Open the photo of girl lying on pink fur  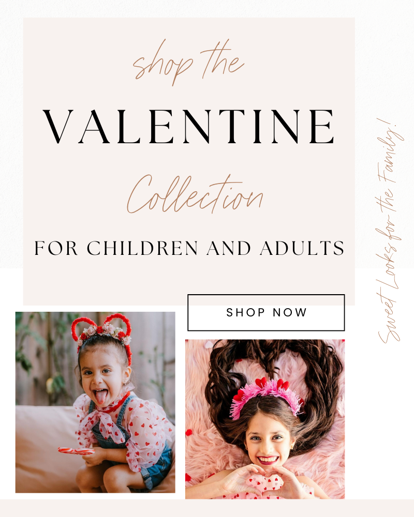pyautogui.click(x=265, y=419)
